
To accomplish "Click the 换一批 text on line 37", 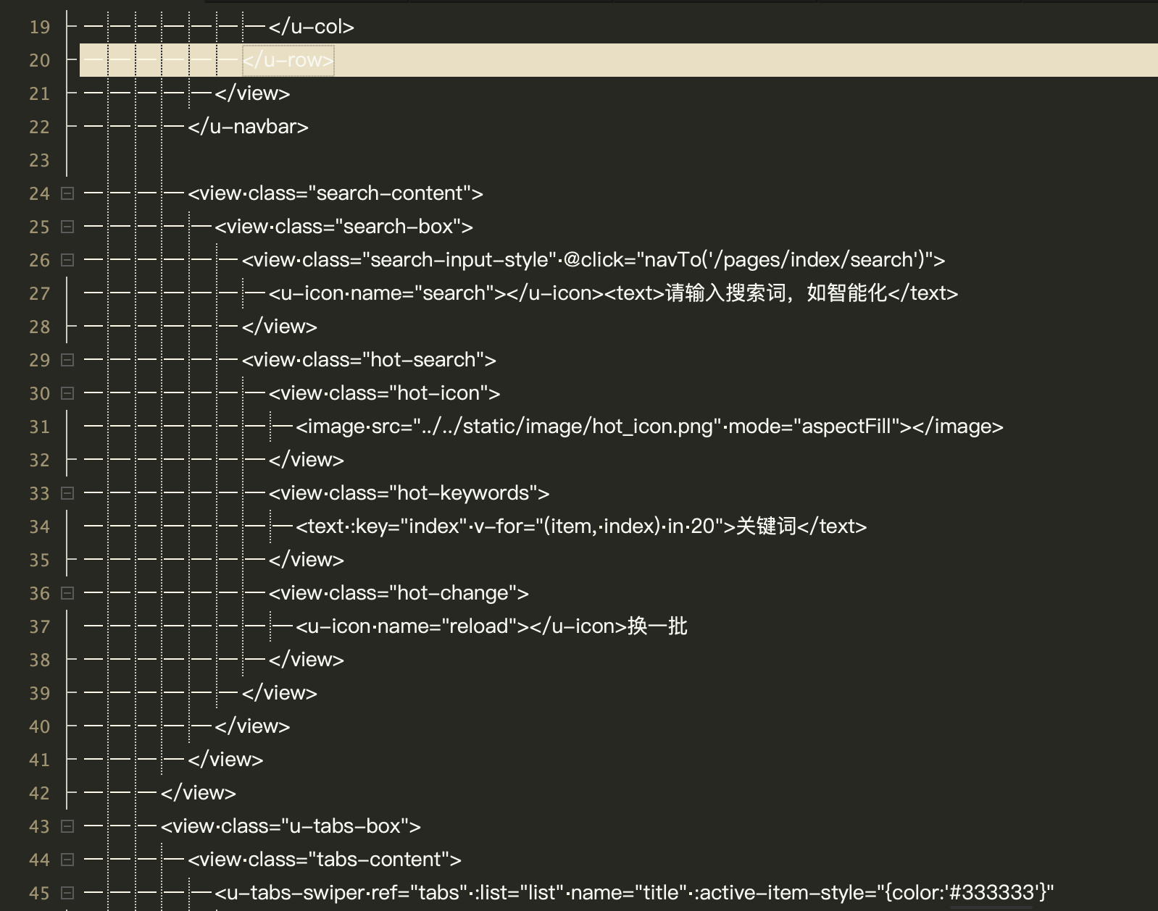I will pyautogui.click(x=657, y=626).
